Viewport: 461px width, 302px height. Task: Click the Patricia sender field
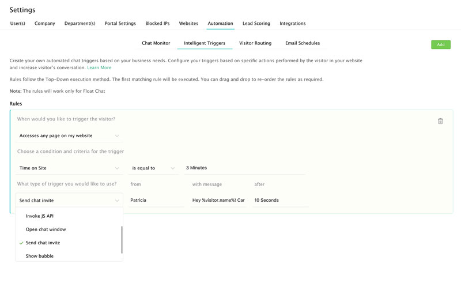156,200
